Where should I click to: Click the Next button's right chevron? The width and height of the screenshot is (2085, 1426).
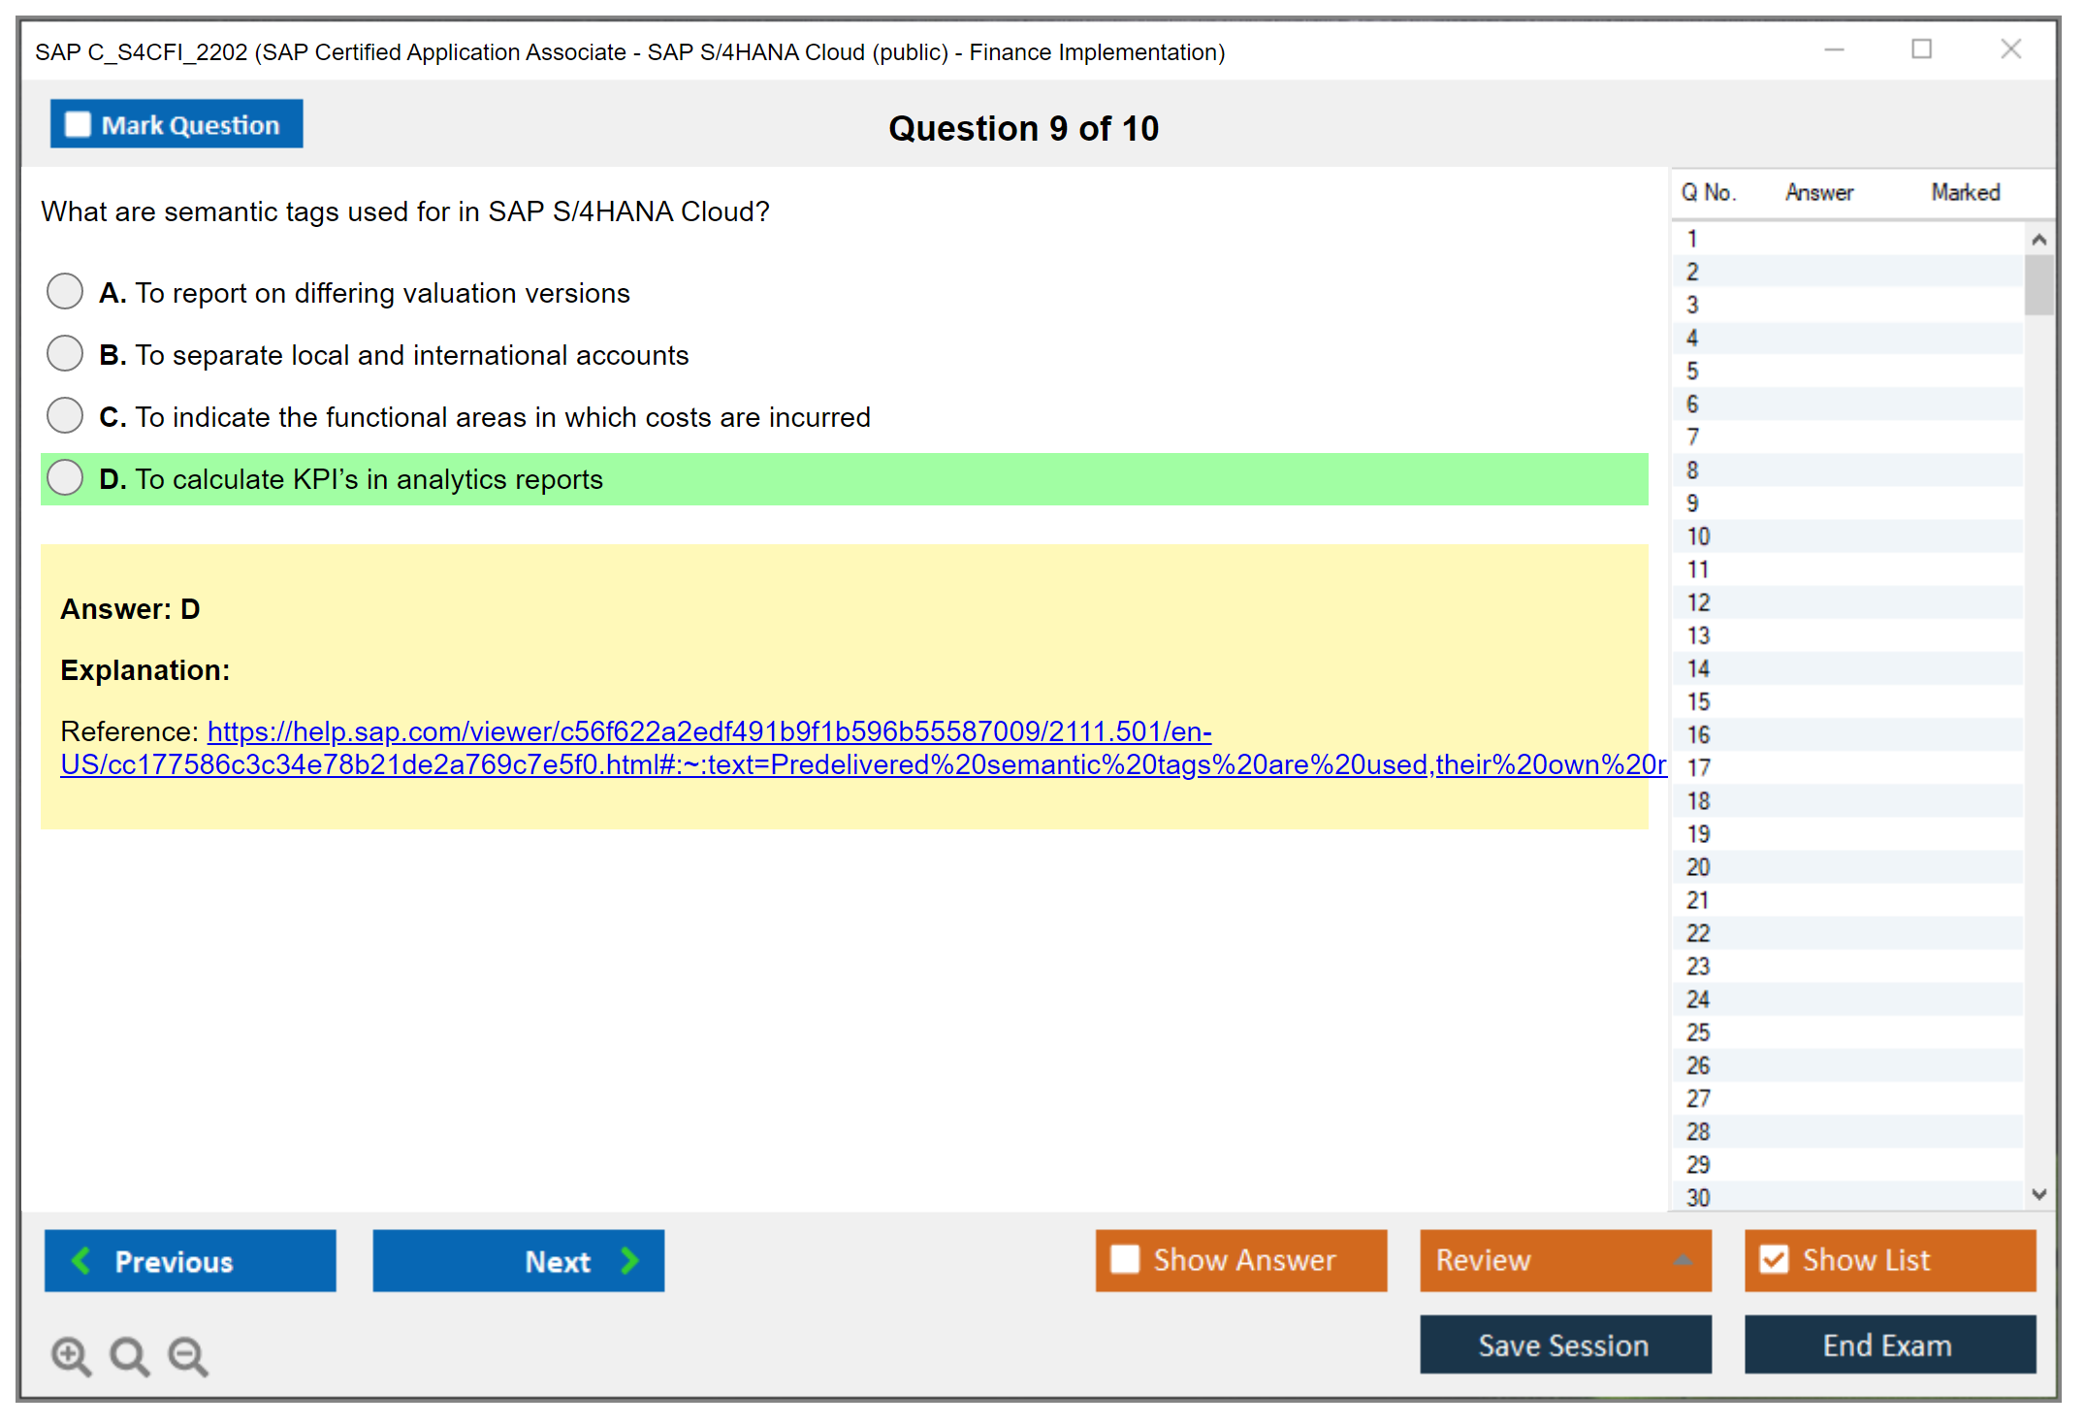[x=630, y=1260]
